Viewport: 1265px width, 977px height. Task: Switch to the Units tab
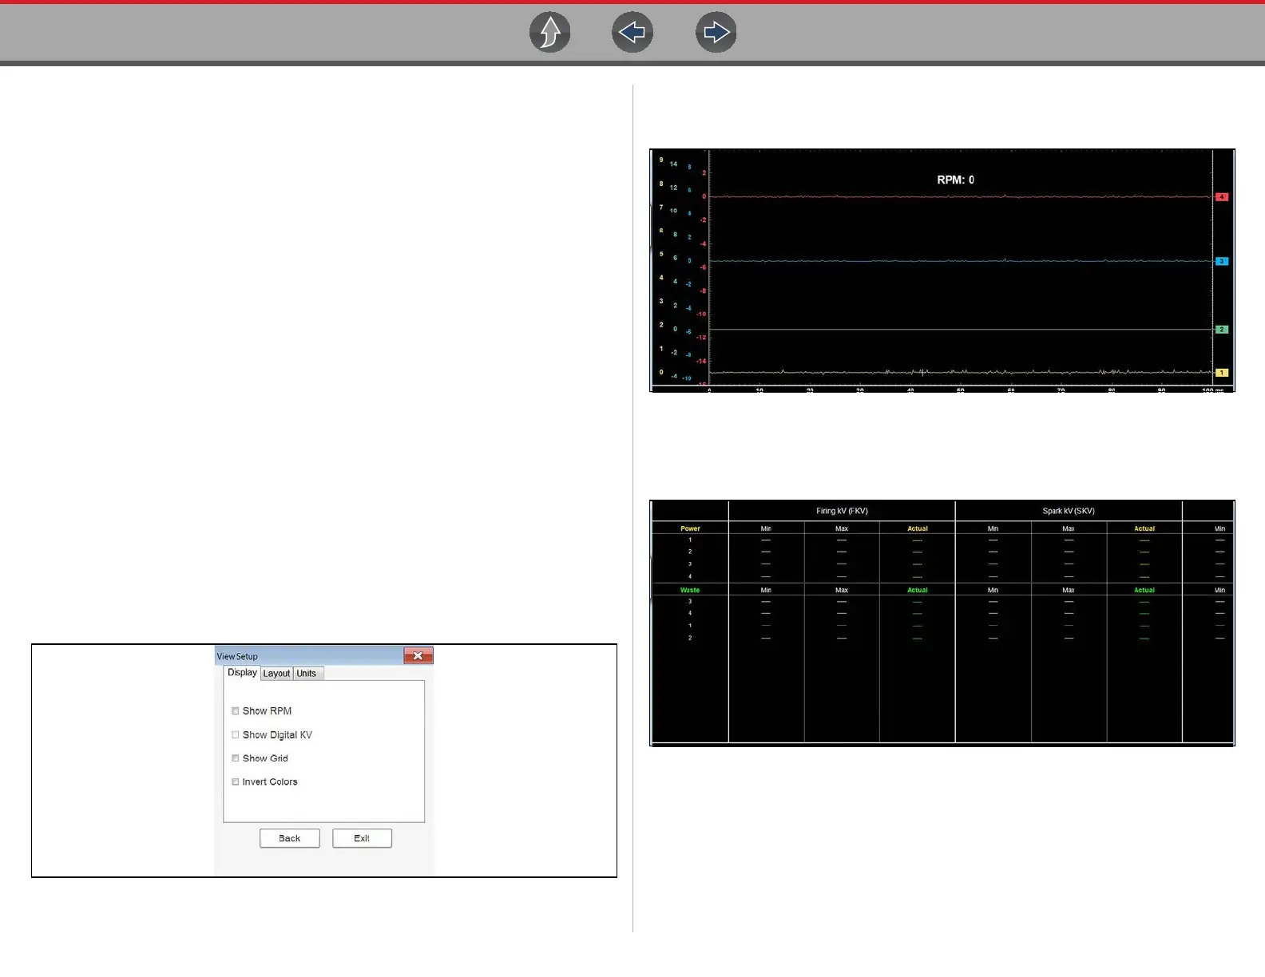(x=307, y=674)
